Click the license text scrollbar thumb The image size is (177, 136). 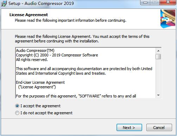[158, 57]
